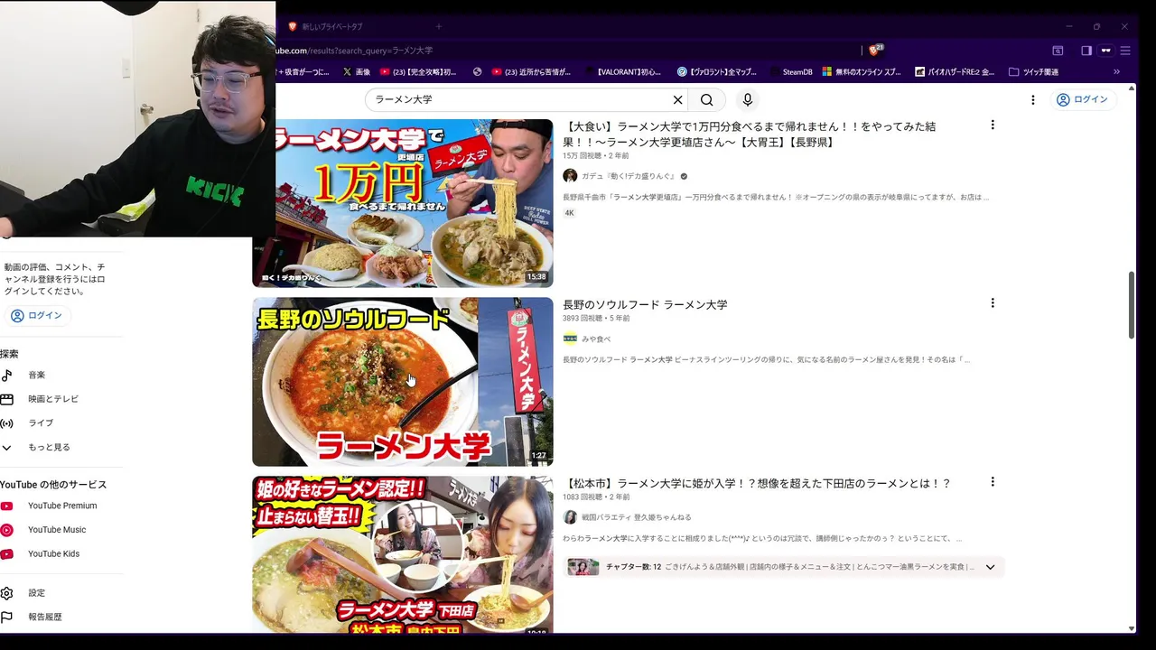
Task: Open the 画像 bookmark
Action: pyautogui.click(x=356, y=72)
